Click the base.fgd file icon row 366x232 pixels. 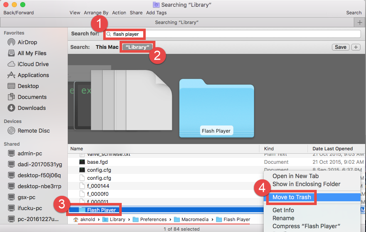click(82, 162)
